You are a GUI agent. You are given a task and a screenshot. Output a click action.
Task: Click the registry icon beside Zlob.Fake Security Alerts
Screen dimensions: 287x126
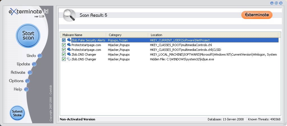(x=69, y=40)
